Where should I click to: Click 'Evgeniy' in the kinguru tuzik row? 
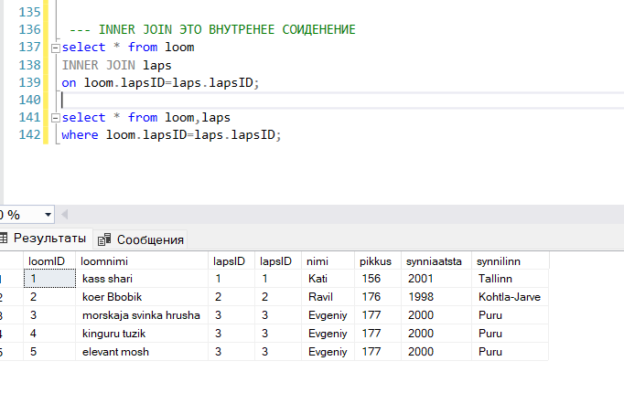(x=328, y=334)
